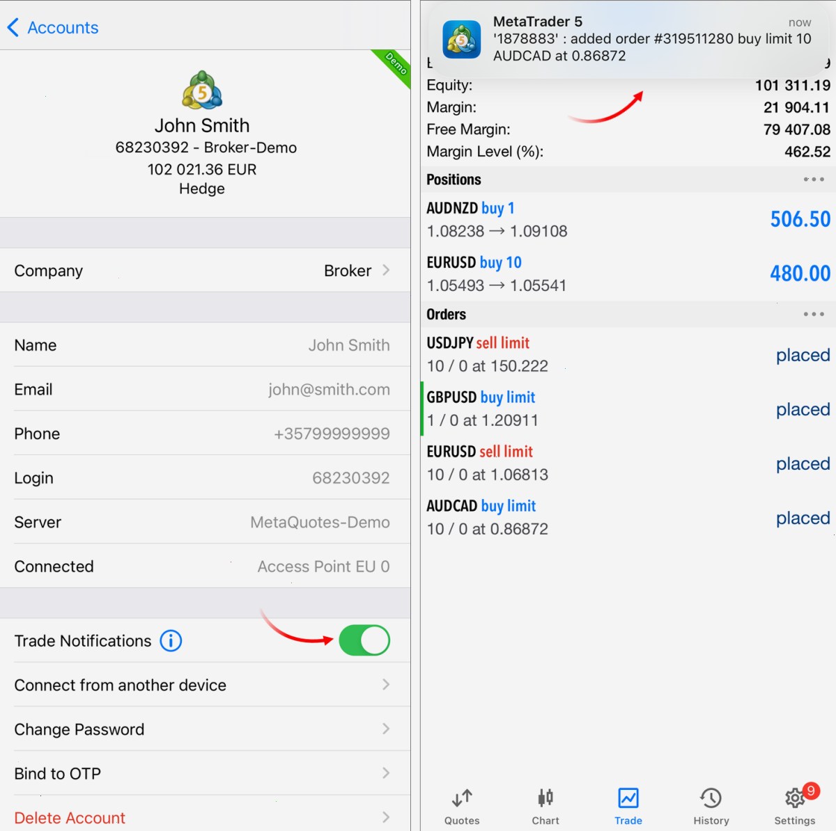Switch to the Chart tab label

(x=545, y=821)
